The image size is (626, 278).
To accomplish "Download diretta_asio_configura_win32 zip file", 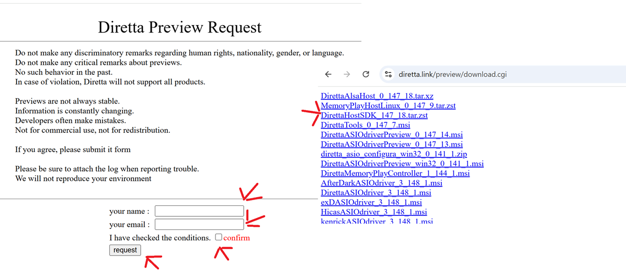I will point(393,154).
